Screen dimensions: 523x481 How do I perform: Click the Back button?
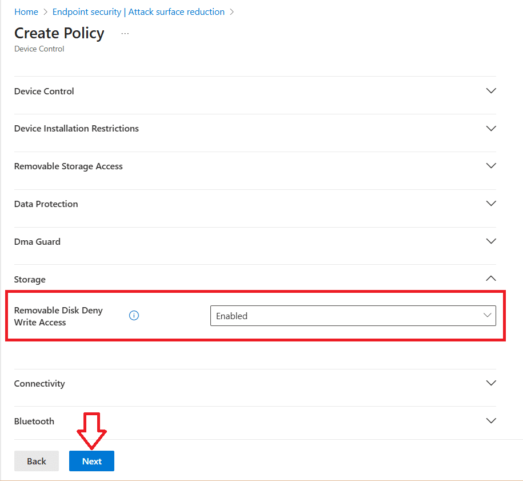coord(37,461)
